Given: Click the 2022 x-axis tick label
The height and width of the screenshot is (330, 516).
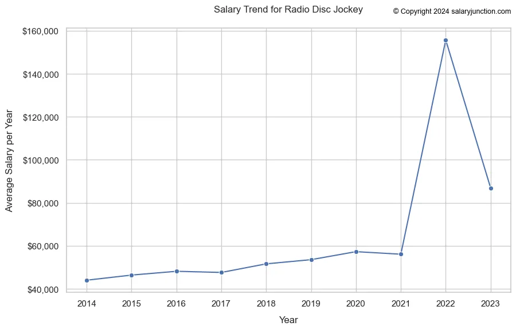Looking at the screenshot, I should tap(445, 303).
